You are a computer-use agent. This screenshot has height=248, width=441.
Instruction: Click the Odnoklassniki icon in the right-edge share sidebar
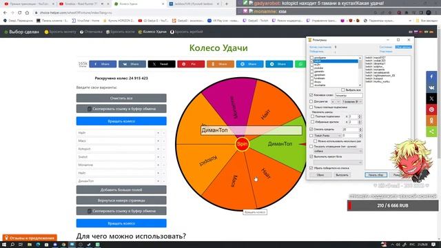(431, 121)
